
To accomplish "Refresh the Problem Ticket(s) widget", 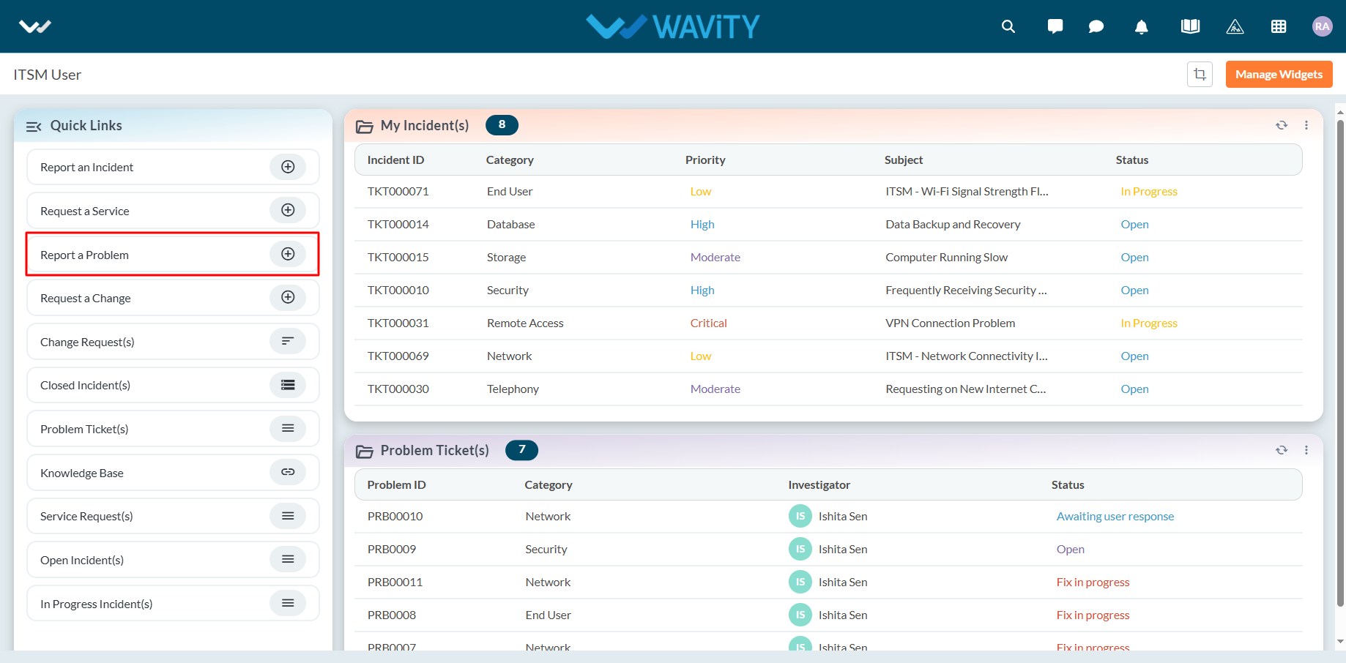I will coord(1282,450).
